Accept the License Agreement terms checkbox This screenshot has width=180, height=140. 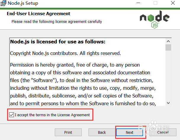pyautogui.click(x=11, y=115)
